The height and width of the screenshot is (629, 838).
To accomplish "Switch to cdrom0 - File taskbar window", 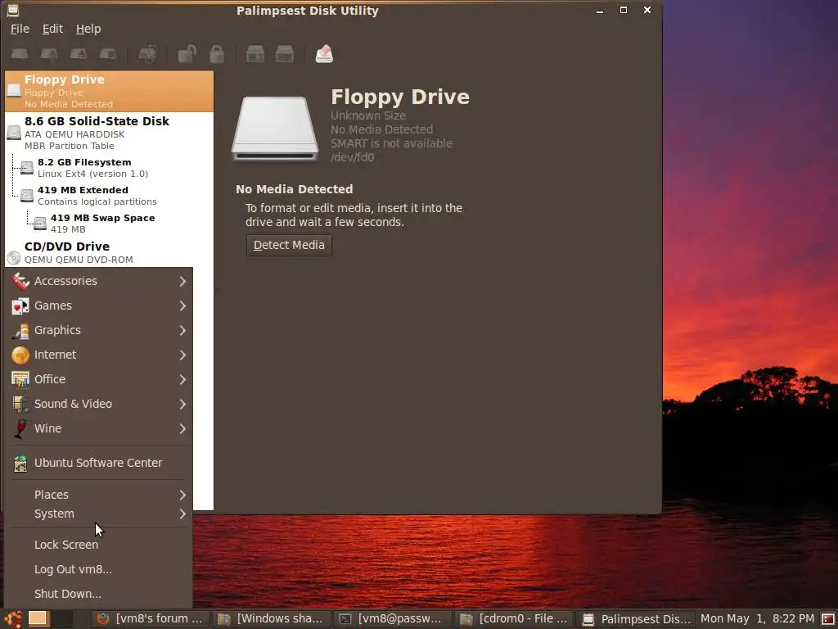I will click(x=514, y=619).
